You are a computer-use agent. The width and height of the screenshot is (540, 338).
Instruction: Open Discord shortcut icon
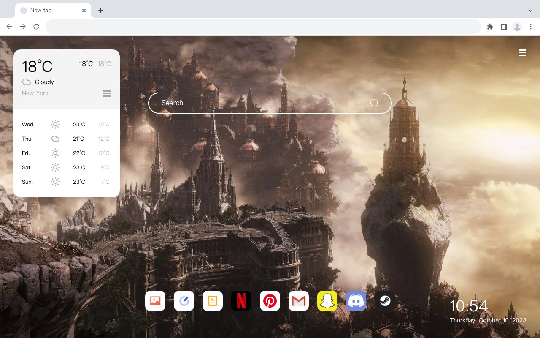click(356, 301)
